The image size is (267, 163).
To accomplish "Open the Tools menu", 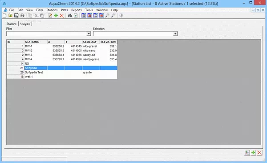I will 89,10.
